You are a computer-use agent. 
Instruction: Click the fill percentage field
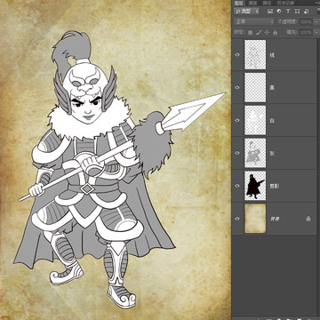306,32
